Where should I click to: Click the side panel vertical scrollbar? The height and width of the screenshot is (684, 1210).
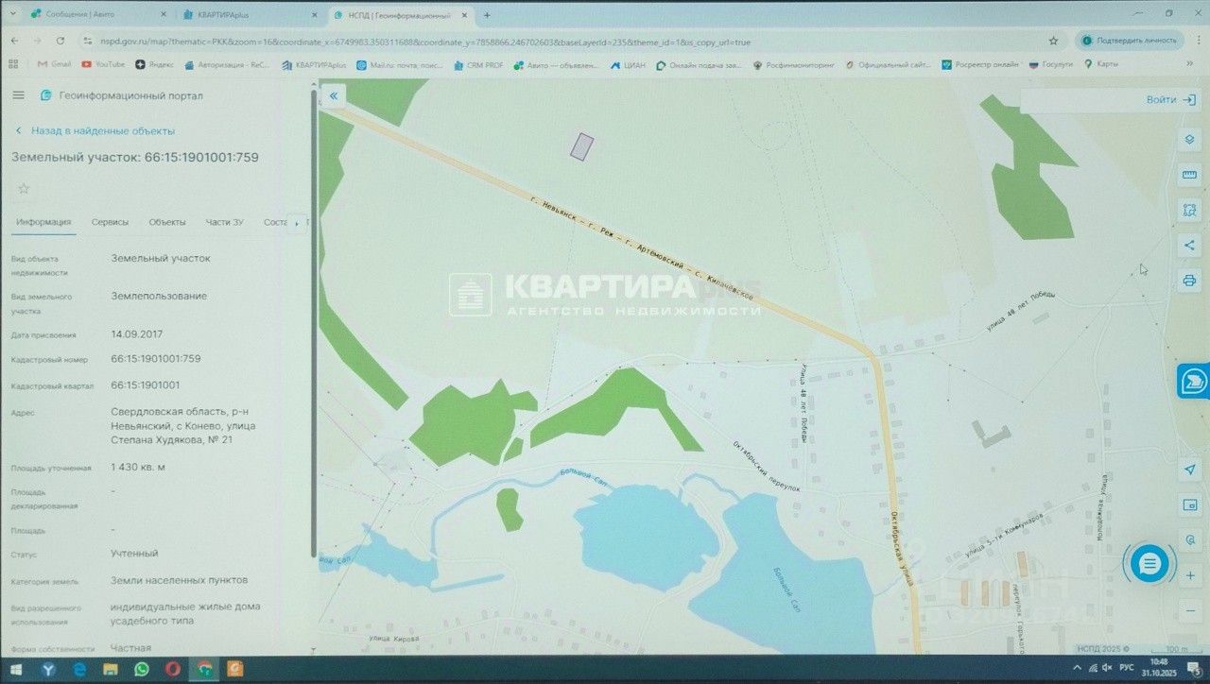point(314,321)
